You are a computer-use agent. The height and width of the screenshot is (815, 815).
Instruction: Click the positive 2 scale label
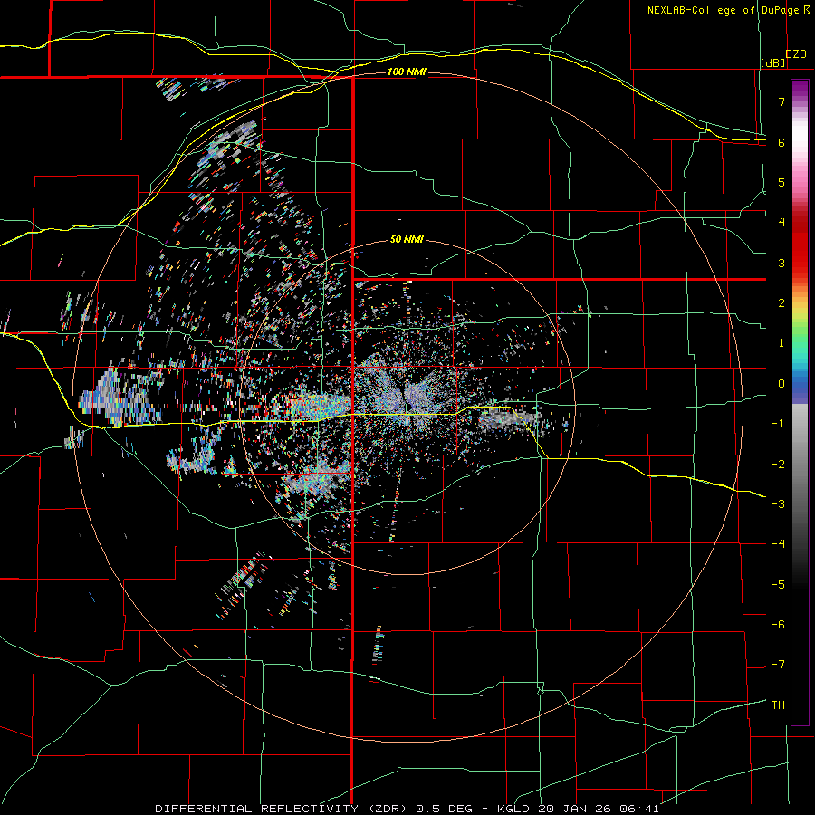coord(781,303)
